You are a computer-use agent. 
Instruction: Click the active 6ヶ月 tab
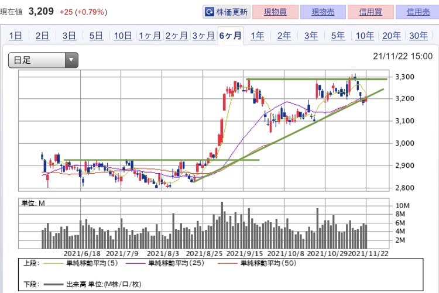pyautogui.click(x=230, y=36)
